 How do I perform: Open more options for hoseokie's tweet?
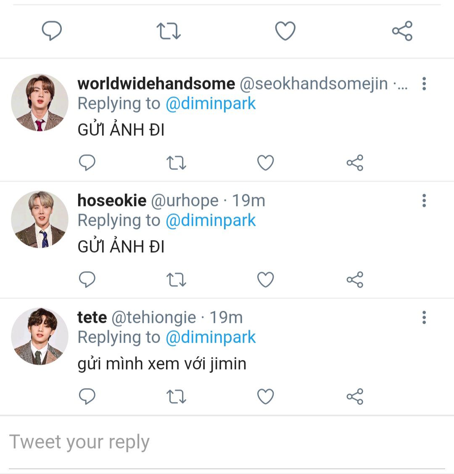coord(424,201)
